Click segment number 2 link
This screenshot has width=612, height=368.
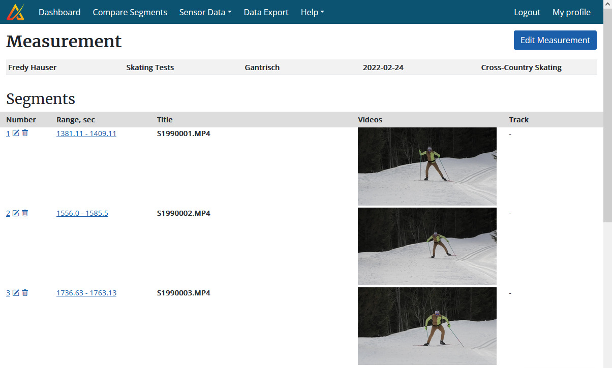coord(8,213)
